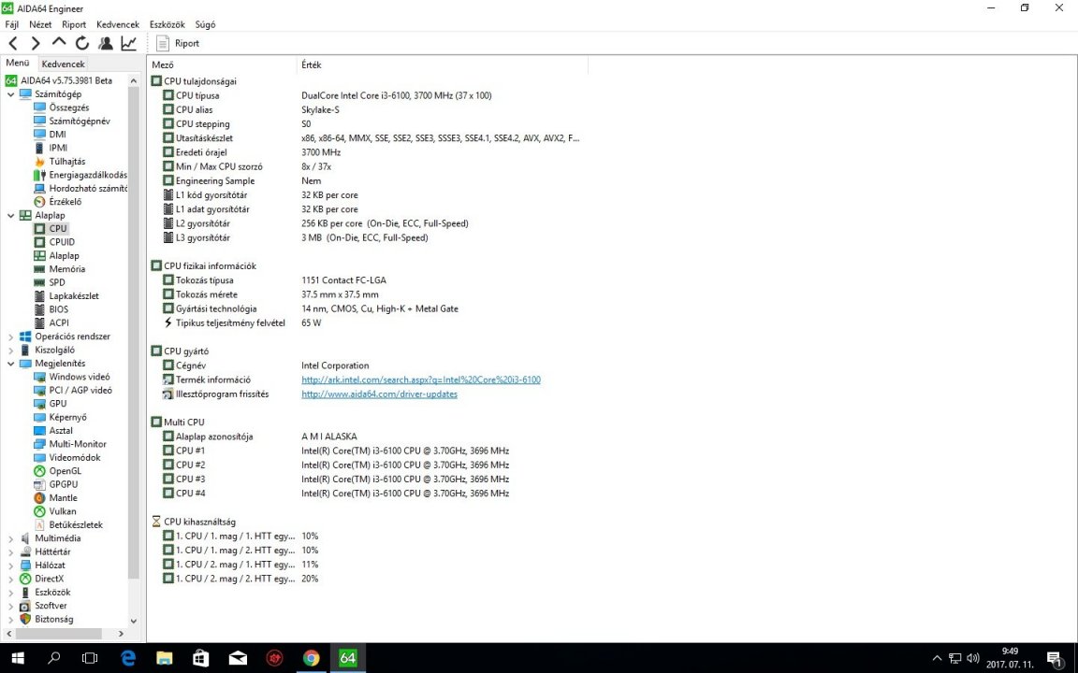The width and height of the screenshot is (1078, 673).
Task: Open the Intel ARK product information link
Action: [x=421, y=379]
